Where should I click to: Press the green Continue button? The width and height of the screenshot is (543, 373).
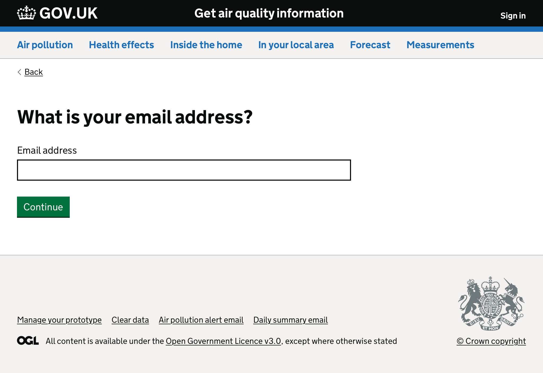coord(43,206)
